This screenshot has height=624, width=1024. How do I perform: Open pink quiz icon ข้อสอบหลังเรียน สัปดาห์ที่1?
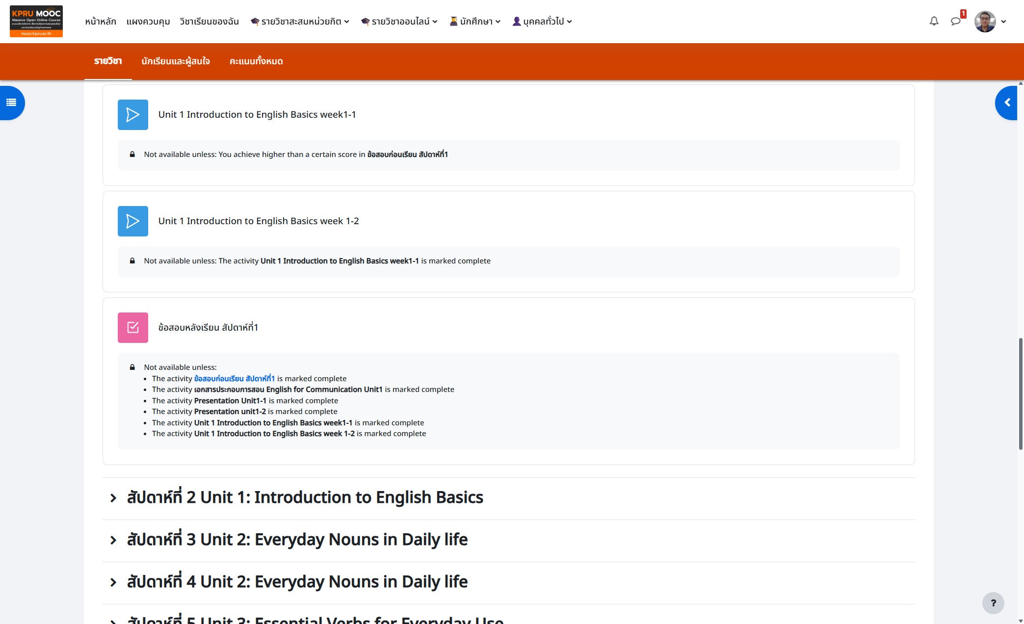(x=132, y=328)
